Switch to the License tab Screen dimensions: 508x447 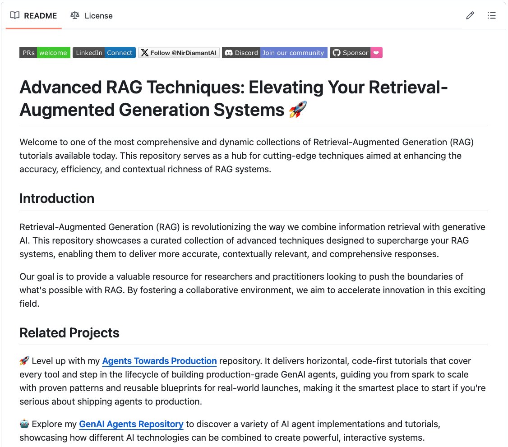(92, 15)
